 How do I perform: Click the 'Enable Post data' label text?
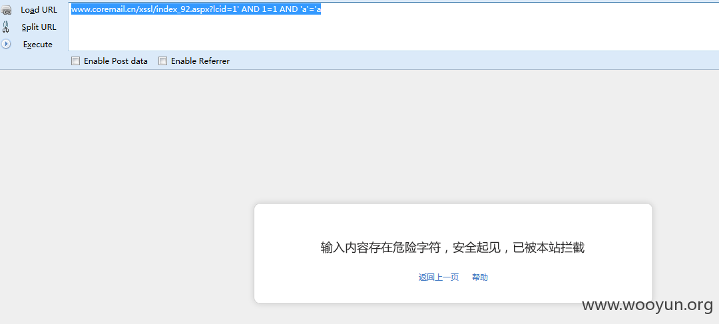click(116, 61)
